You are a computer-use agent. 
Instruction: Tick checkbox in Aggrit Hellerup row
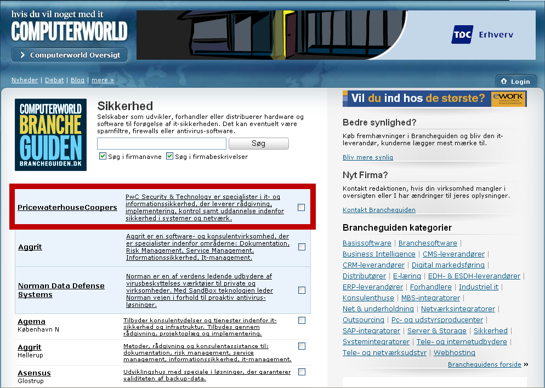coord(302,346)
